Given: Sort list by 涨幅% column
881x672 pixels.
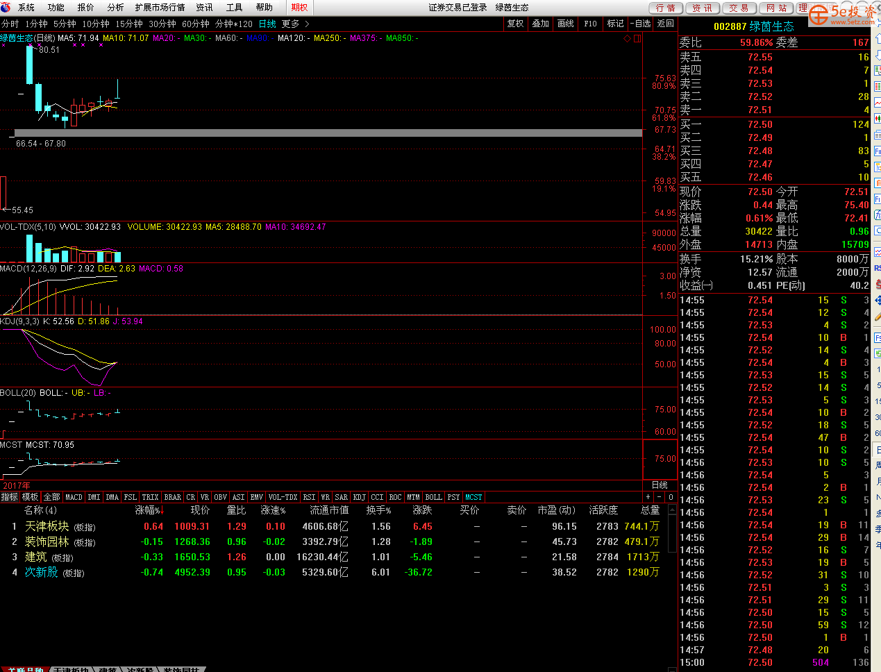Looking at the screenshot, I should coord(149,510).
